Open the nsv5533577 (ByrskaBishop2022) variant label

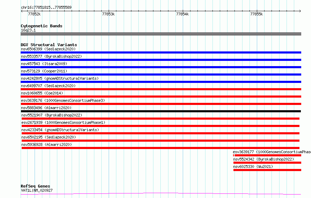pyautogui.click(x=51, y=56)
